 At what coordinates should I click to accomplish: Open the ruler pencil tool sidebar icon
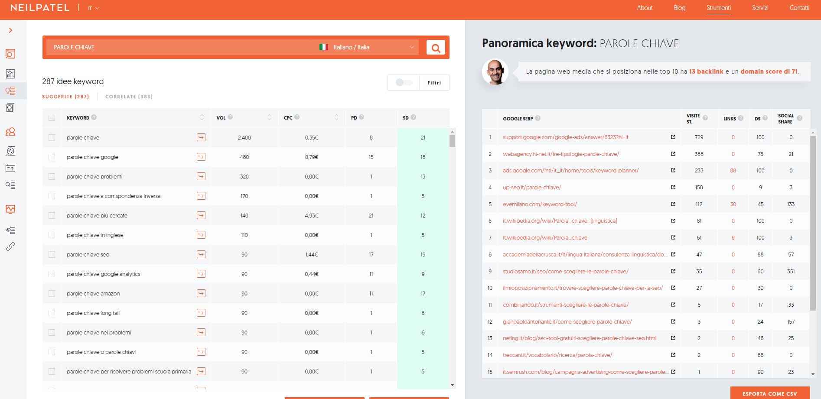pos(10,247)
